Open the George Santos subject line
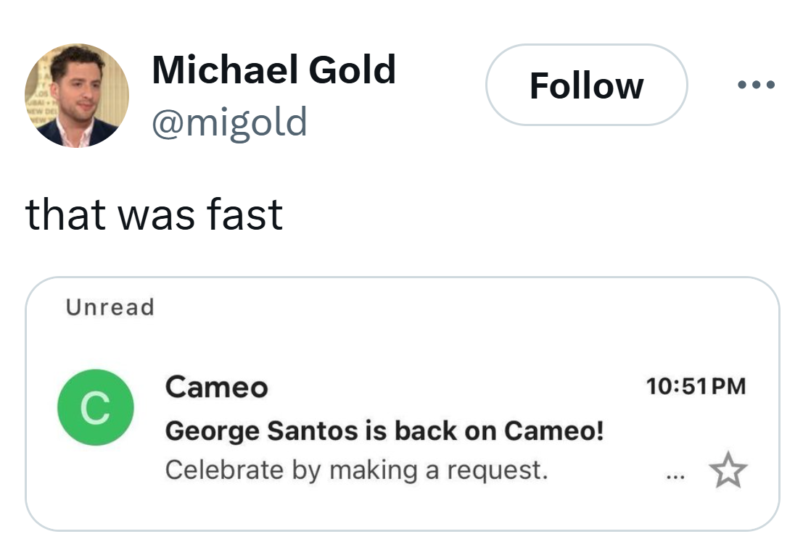803x555 pixels. pos(384,431)
